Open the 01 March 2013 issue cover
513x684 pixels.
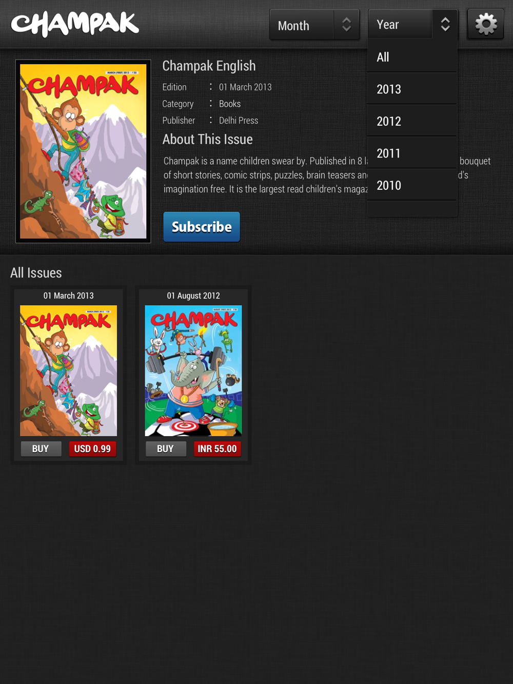click(x=68, y=370)
